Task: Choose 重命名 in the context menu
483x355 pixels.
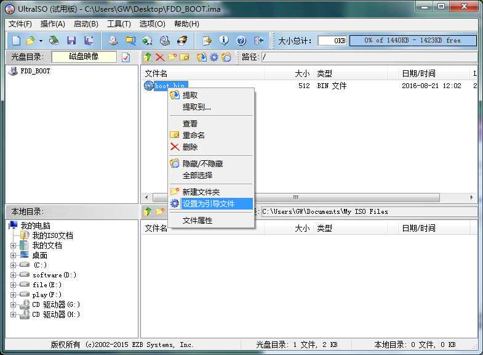Action: pos(211,135)
